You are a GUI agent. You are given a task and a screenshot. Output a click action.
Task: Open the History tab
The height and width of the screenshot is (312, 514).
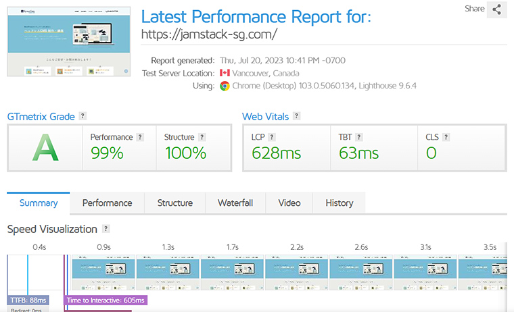(x=340, y=203)
